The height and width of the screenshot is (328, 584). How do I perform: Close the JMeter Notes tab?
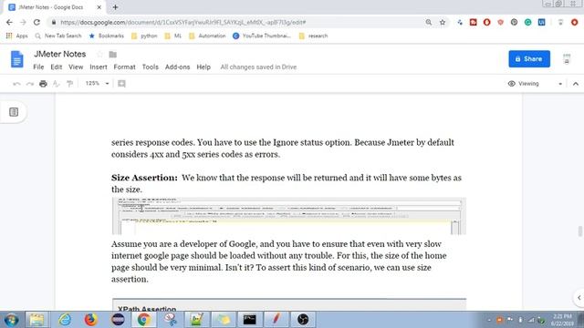[x=99, y=7]
